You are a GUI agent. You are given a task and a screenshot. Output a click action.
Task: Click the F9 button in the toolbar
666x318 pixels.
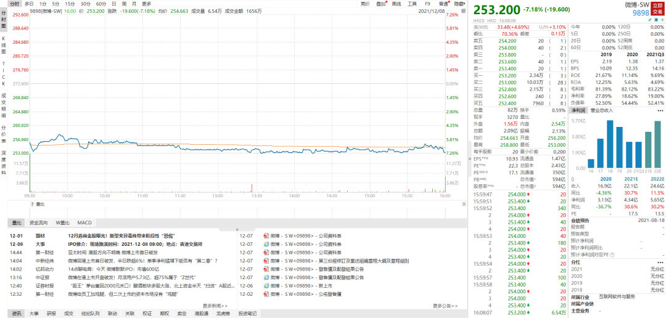428,4
